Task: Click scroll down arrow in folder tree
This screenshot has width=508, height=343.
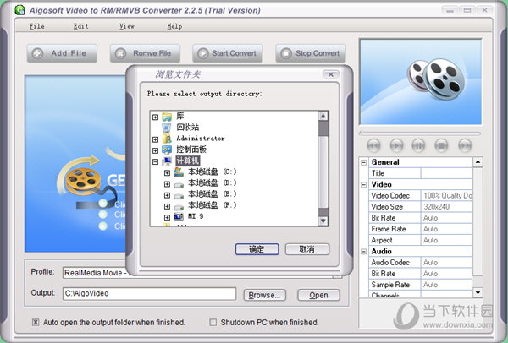Action: point(323,221)
